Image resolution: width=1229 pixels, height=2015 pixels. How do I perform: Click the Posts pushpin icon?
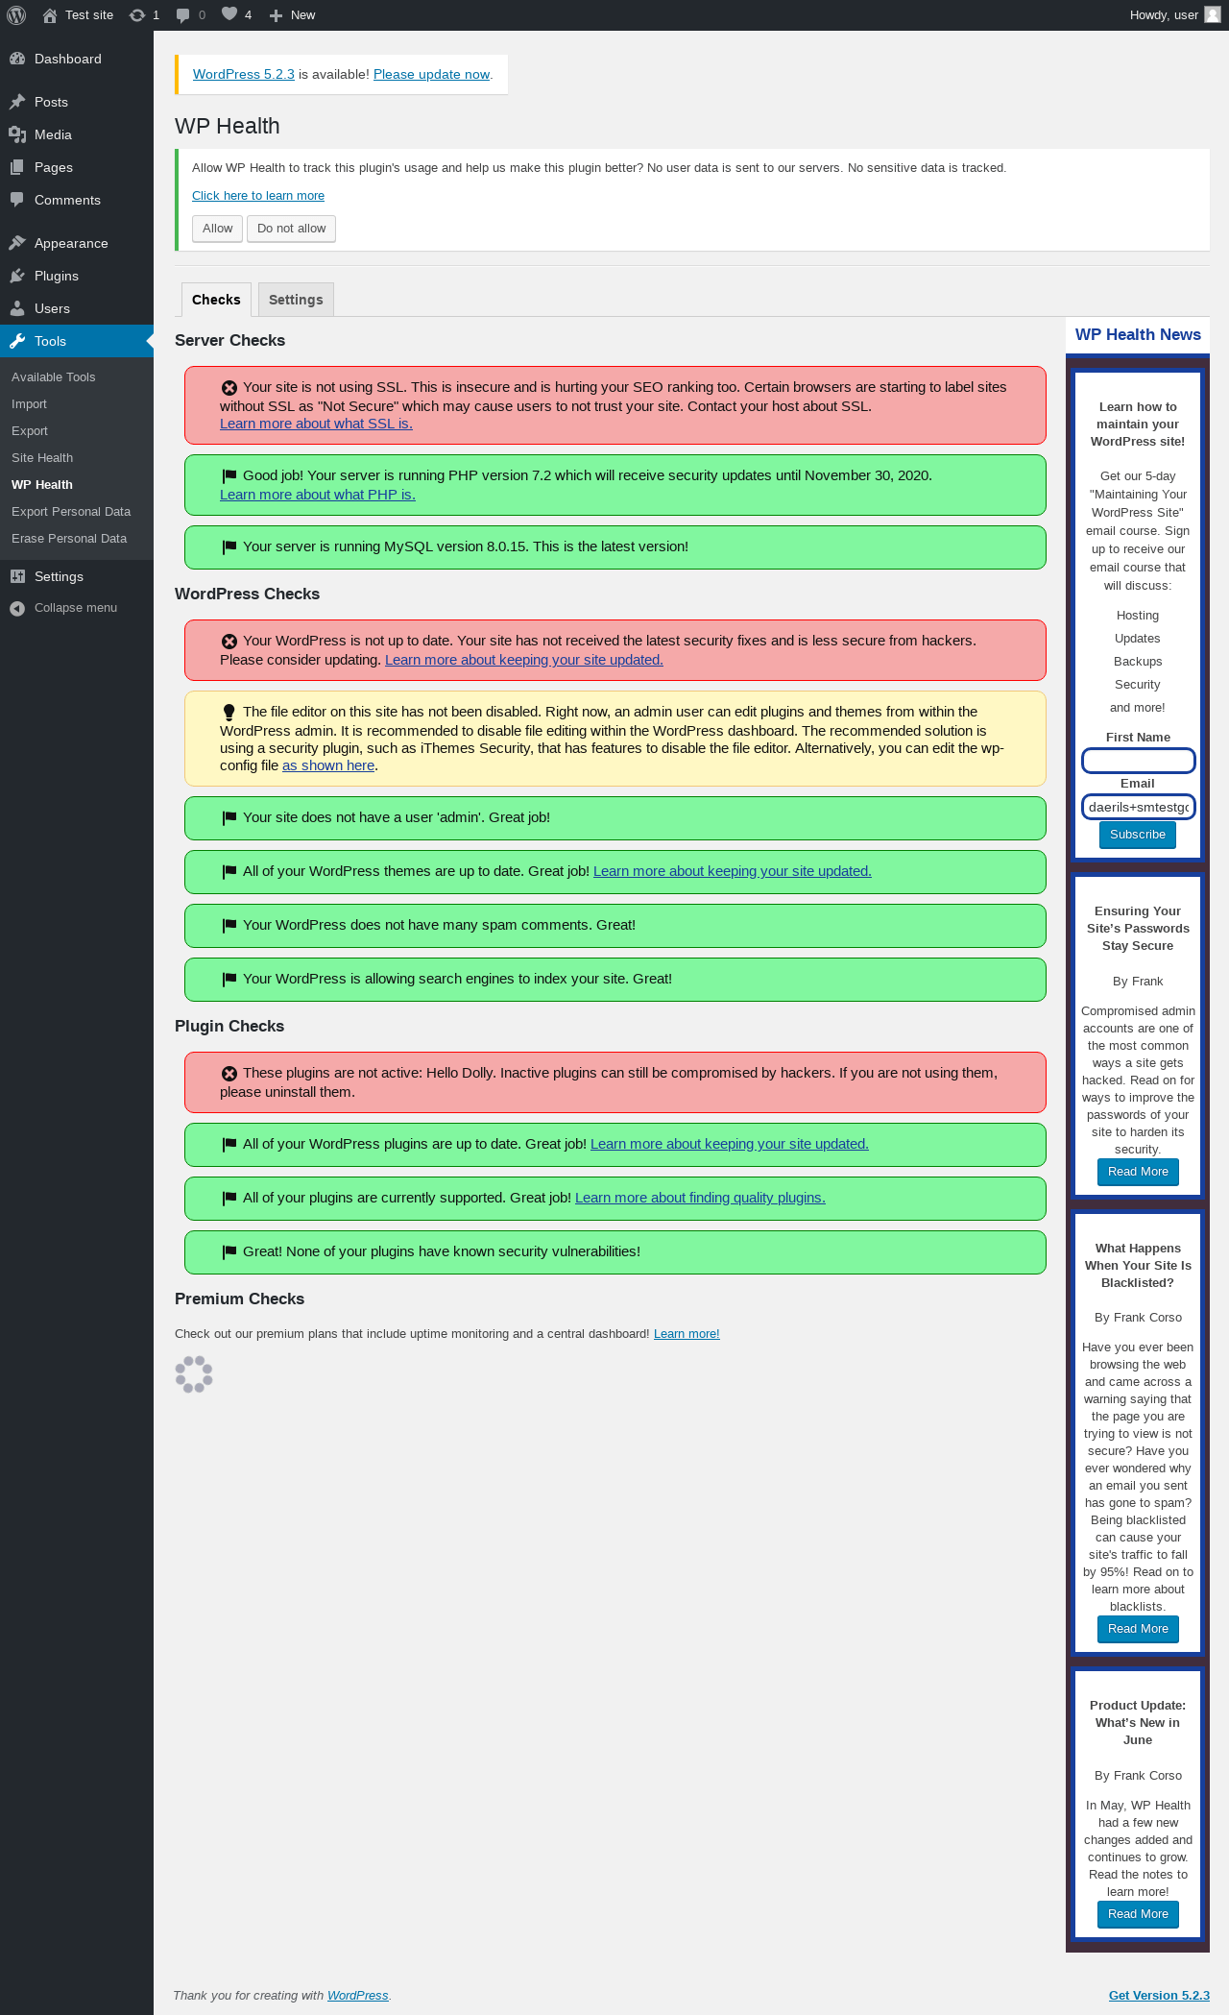tap(17, 102)
